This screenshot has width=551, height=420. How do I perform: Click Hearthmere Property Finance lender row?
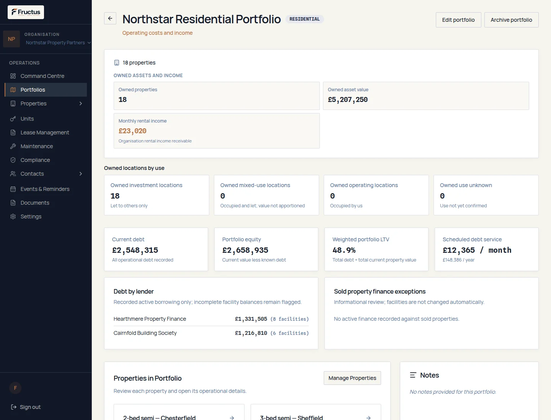[211, 319]
